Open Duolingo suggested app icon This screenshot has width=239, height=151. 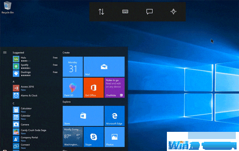pos(16,74)
